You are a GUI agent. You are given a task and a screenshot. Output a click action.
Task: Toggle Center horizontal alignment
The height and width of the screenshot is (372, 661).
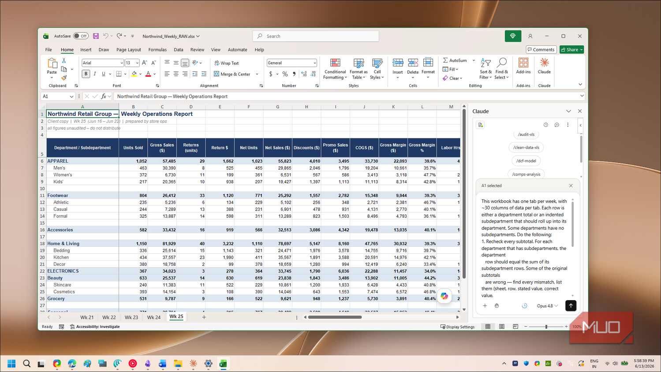pos(176,74)
